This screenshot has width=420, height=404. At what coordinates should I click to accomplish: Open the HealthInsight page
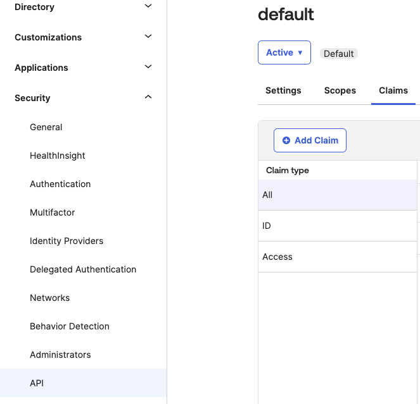coord(57,156)
